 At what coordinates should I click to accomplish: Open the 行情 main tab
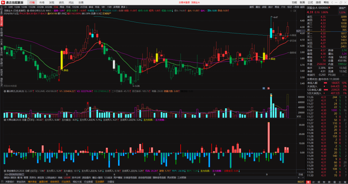(x=32, y=2)
